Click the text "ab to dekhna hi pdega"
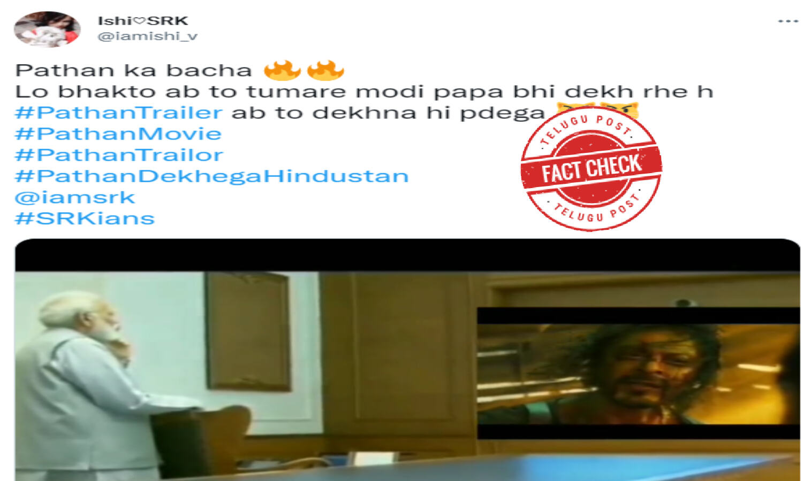The image size is (803, 481). [388, 113]
